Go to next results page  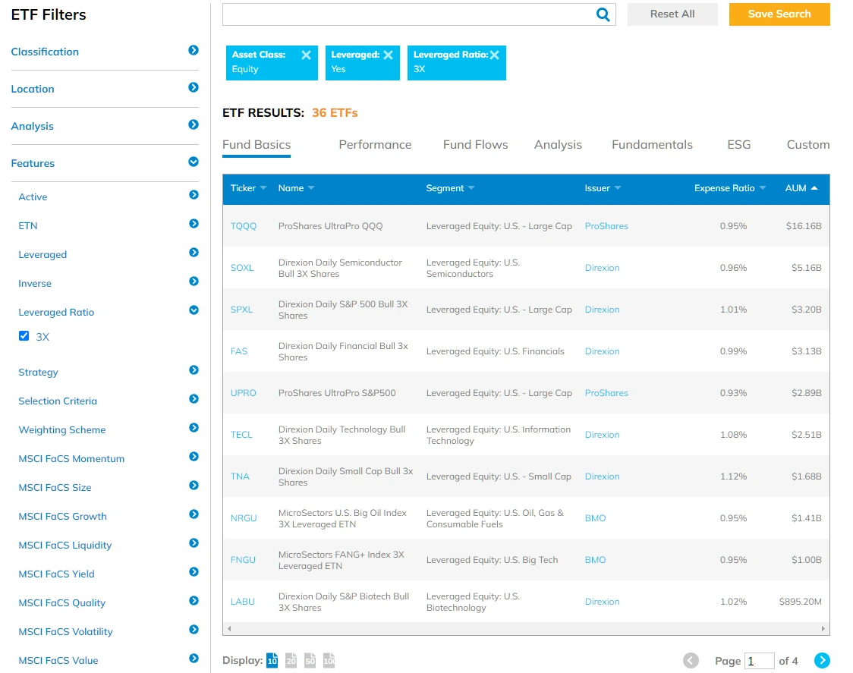tap(822, 661)
